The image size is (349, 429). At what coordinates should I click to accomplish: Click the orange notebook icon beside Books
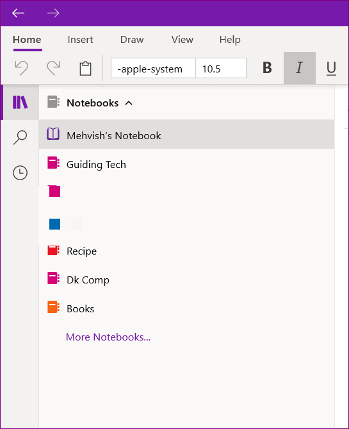tap(53, 307)
